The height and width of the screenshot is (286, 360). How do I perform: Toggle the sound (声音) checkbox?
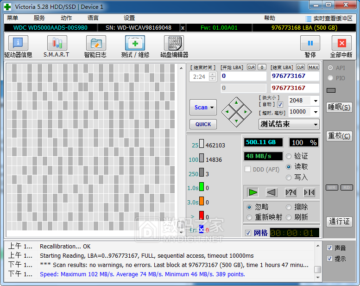pyautogui.click(x=329, y=248)
